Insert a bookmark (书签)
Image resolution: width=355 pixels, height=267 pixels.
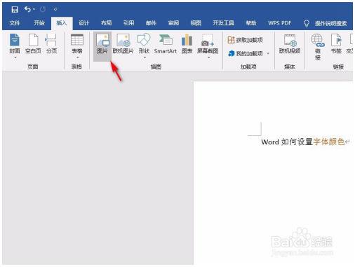coord(336,44)
